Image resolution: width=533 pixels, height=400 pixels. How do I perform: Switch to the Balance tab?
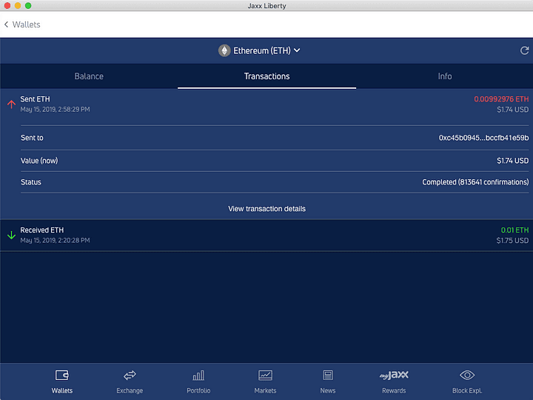pyautogui.click(x=89, y=76)
